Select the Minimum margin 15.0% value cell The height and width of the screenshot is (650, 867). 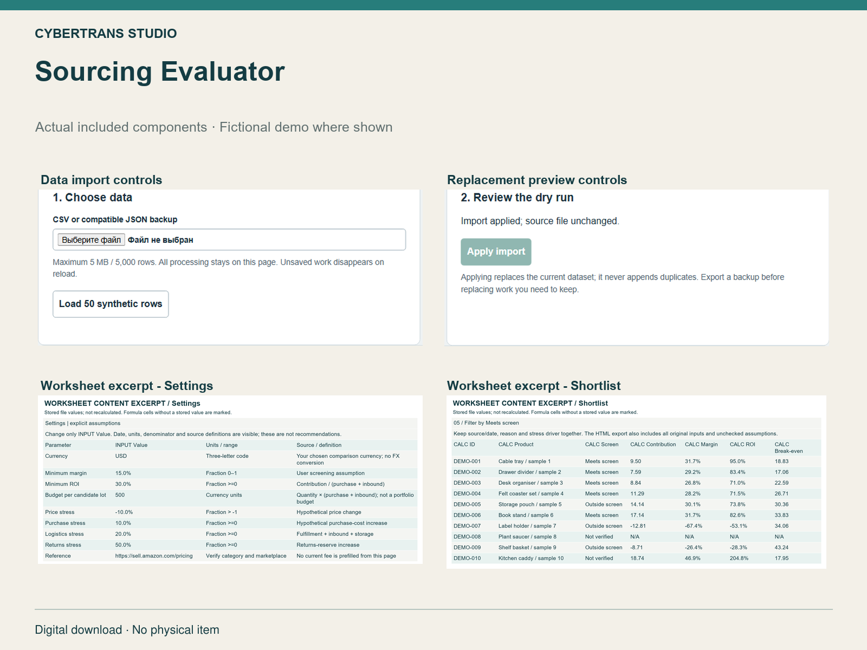pyautogui.click(x=123, y=473)
